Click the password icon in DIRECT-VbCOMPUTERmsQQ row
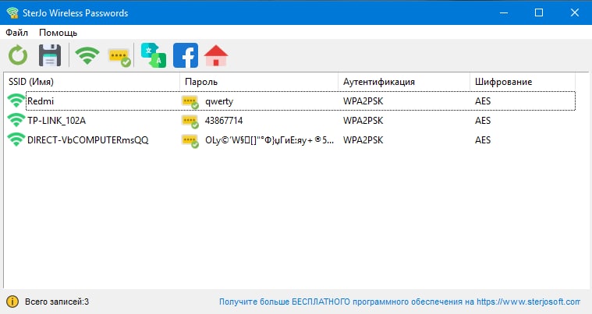Viewport: 592px width, 314px height. click(190, 141)
